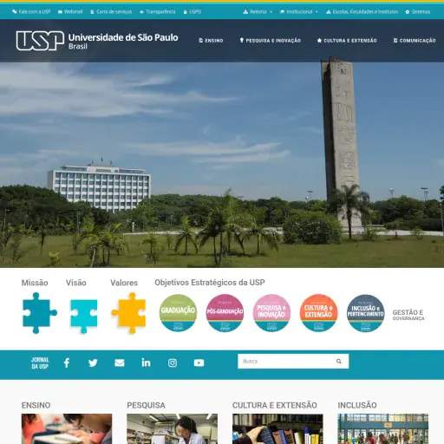This screenshot has height=444, width=444.
Task: Click the Inclusão section thumbnail image
Action: click(x=383, y=428)
